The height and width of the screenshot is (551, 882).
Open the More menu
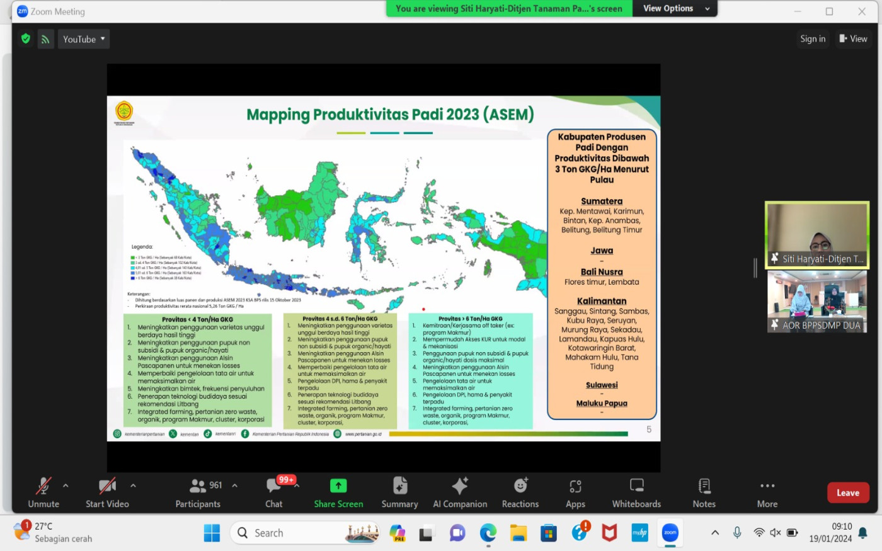coord(767,492)
